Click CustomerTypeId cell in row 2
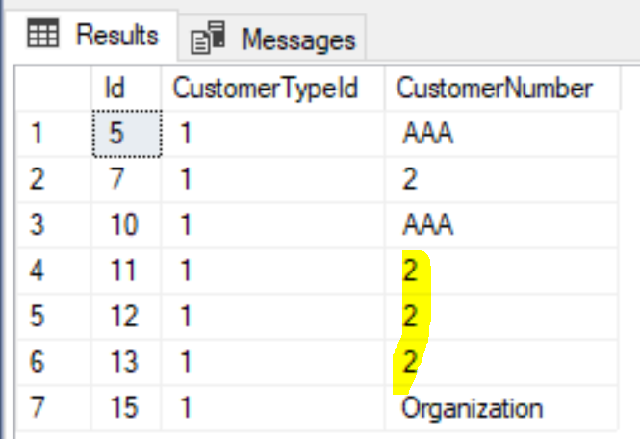This screenshot has width=640, height=439. [272, 179]
